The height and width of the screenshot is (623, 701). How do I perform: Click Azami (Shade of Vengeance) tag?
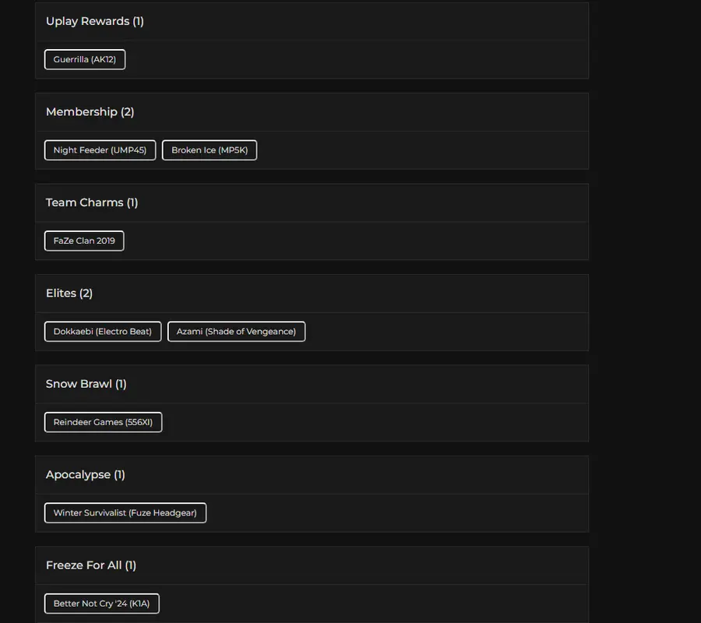[236, 332]
